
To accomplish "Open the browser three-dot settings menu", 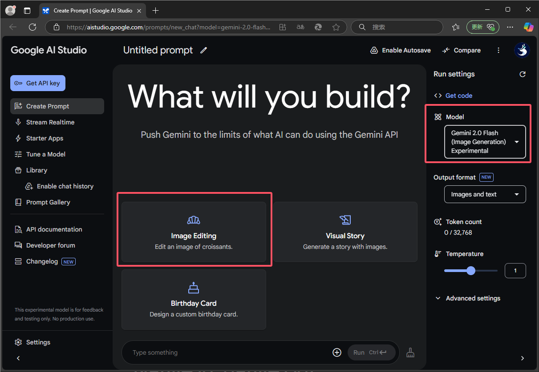I will click(510, 27).
